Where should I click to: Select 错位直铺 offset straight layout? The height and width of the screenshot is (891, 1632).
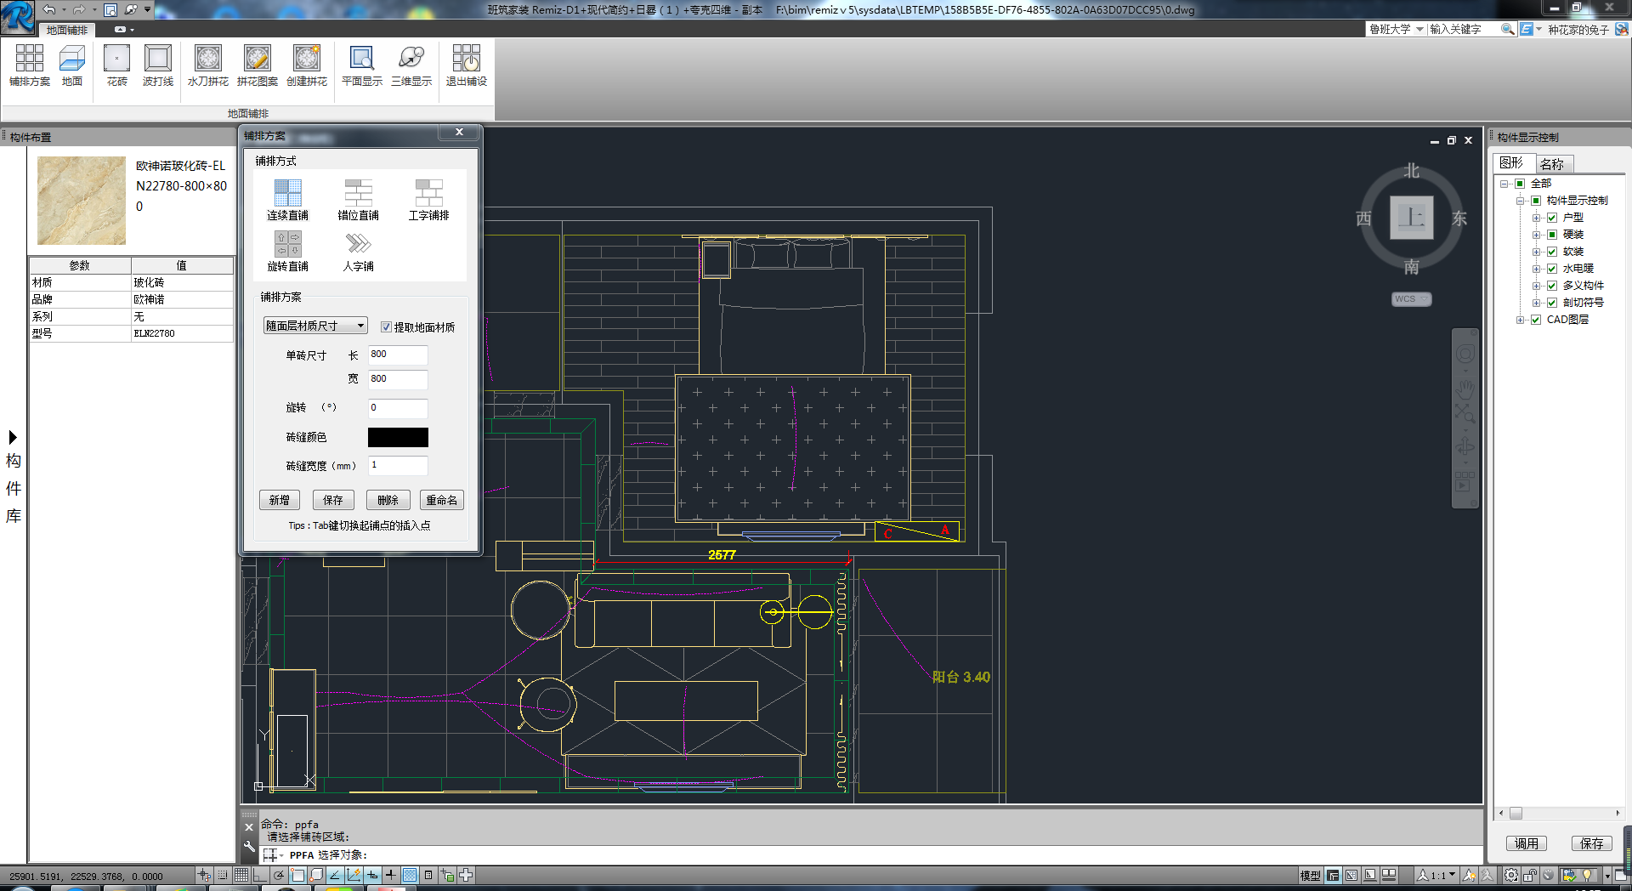(359, 201)
